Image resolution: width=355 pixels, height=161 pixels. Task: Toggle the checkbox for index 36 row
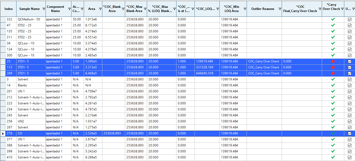coord(350,43)
